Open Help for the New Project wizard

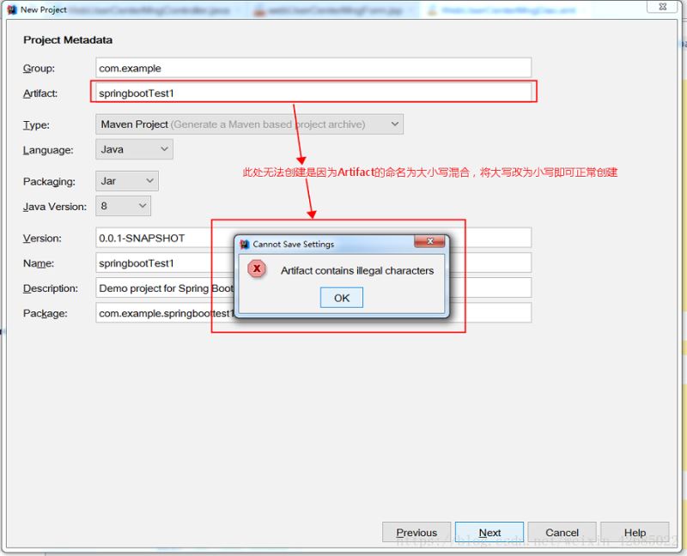[x=635, y=532]
